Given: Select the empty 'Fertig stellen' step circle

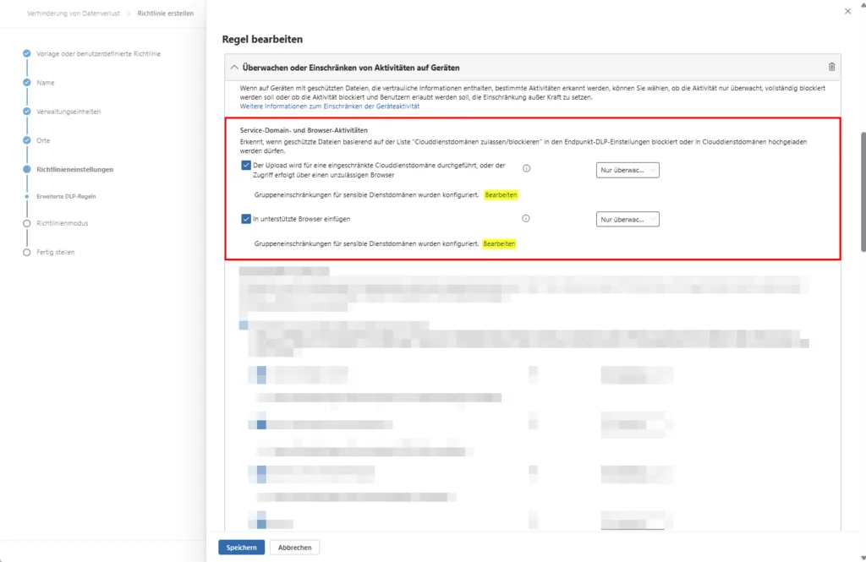Looking at the screenshot, I should coord(27,252).
